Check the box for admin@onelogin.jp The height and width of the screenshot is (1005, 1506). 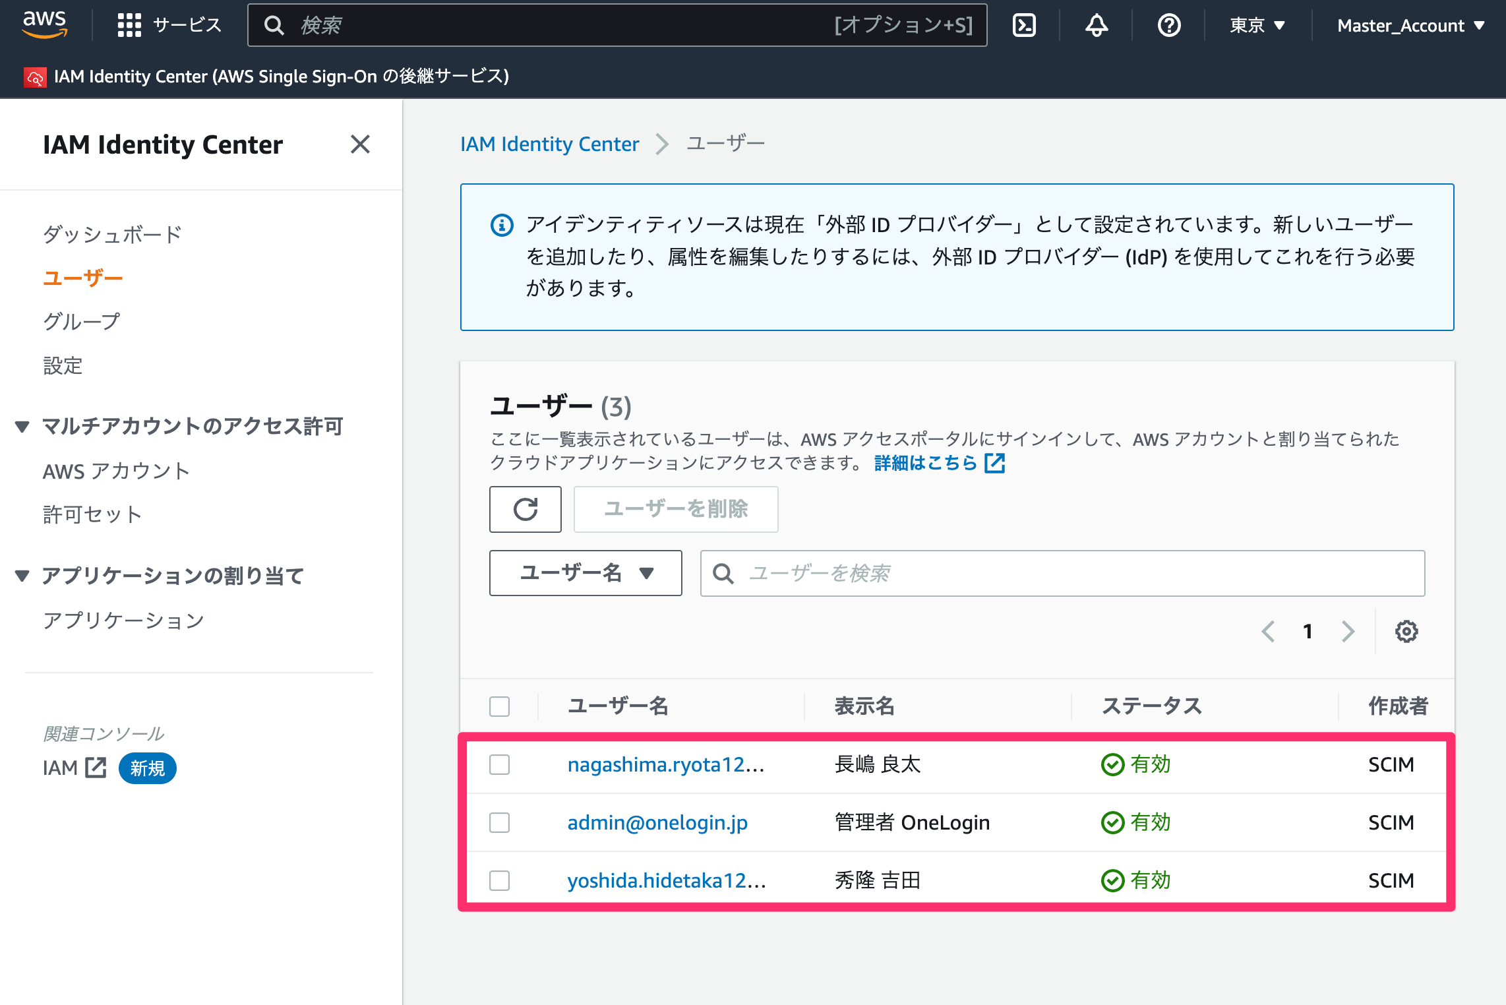pos(500,822)
